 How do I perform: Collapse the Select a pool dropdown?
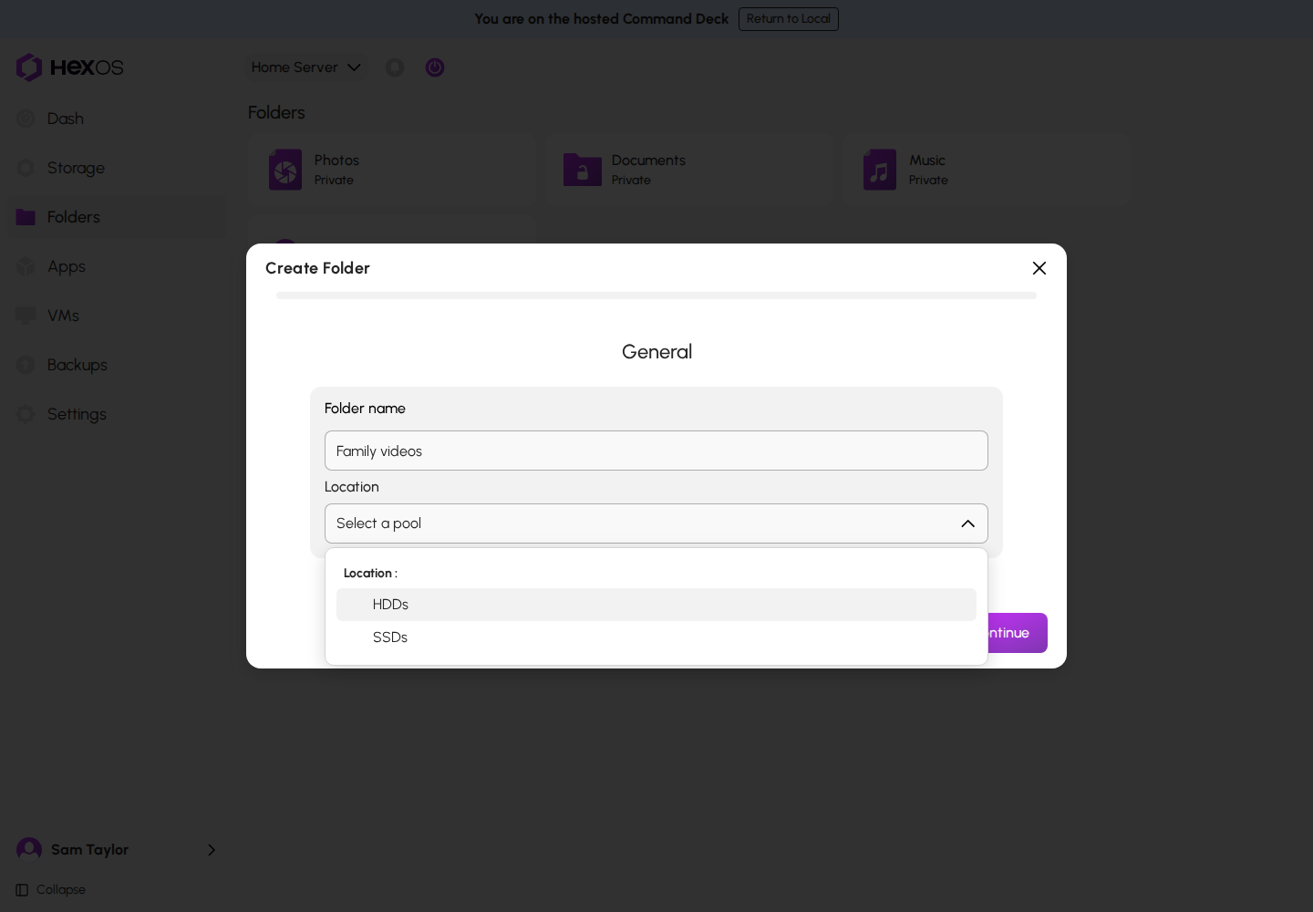656,523
